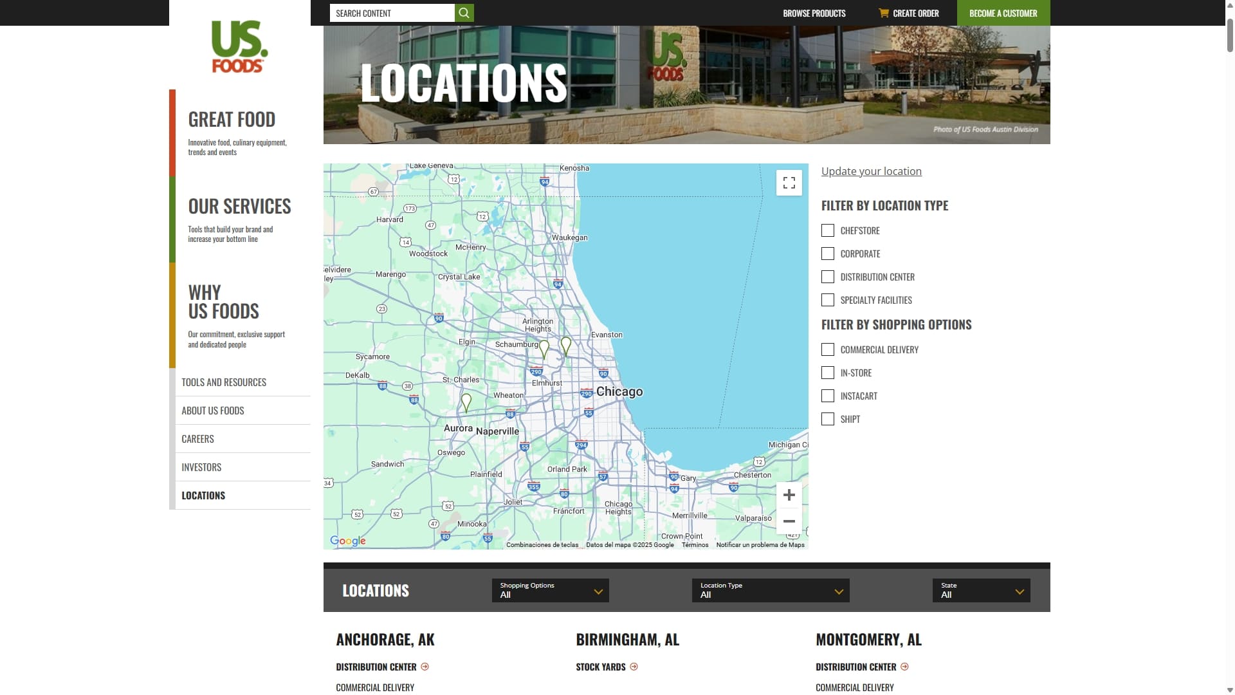
Task: Toggle map fullscreen view button
Action: (789, 183)
